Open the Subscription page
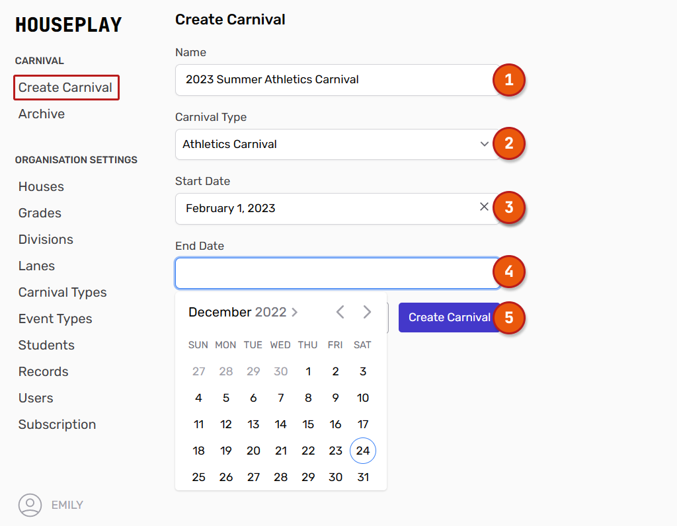677x526 pixels. click(57, 424)
